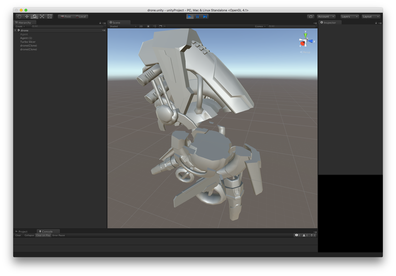This screenshot has height=276, width=396.
Task: Open the Shaded draw mode dropdown
Action: [x=123, y=26]
